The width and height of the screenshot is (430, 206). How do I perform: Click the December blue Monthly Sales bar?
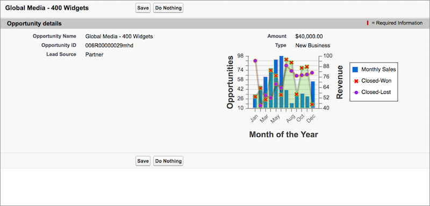[313, 94]
